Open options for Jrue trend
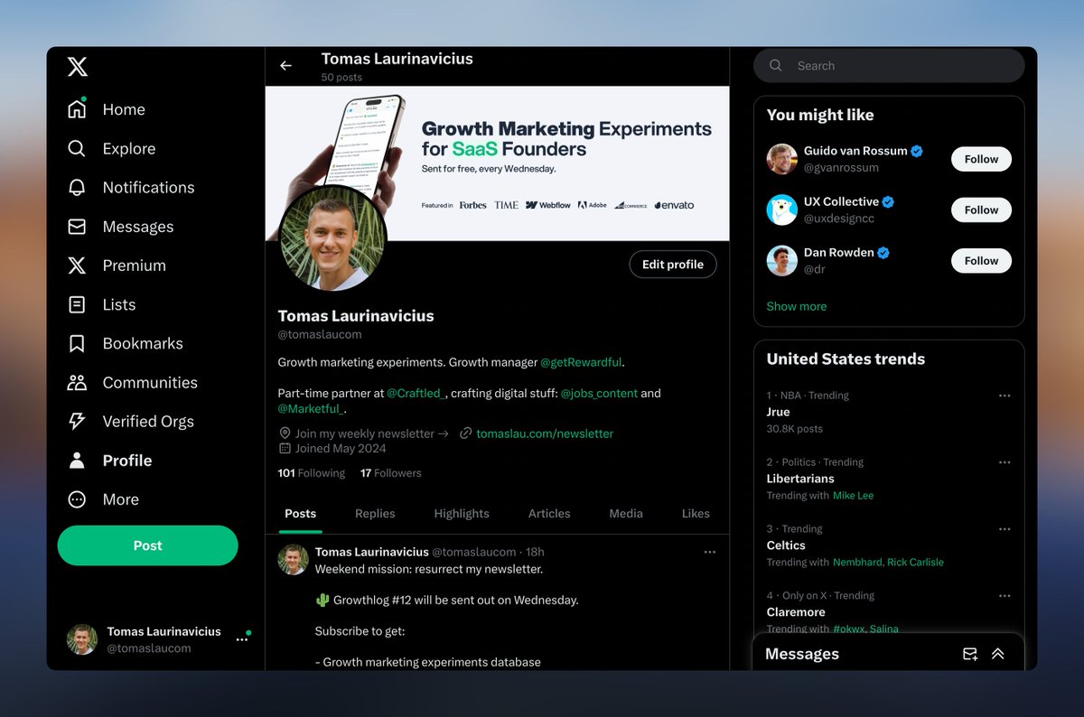The height and width of the screenshot is (717, 1084). point(1005,396)
